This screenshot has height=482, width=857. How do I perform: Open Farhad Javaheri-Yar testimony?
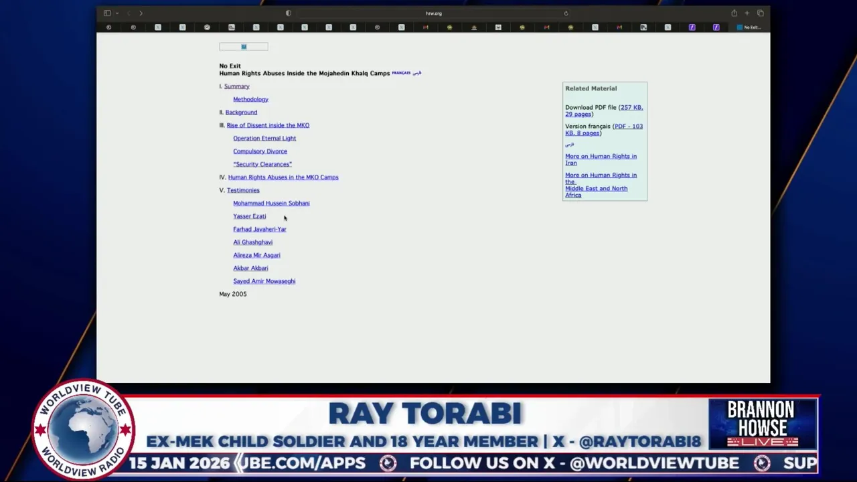pos(259,230)
